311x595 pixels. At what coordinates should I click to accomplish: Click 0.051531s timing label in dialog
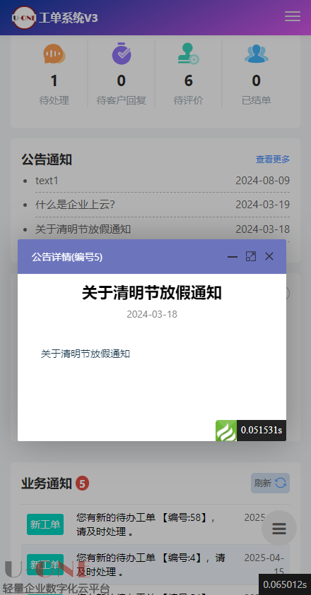click(262, 431)
